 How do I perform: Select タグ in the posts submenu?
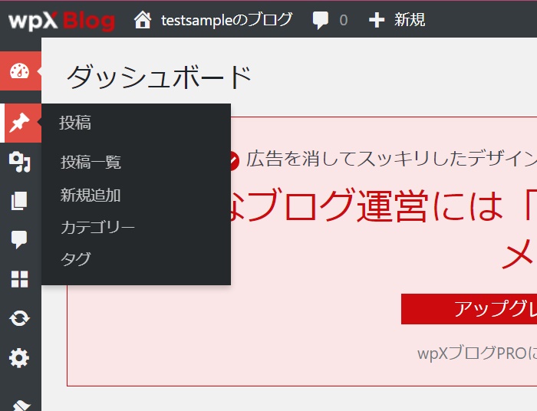(x=75, y=259)
